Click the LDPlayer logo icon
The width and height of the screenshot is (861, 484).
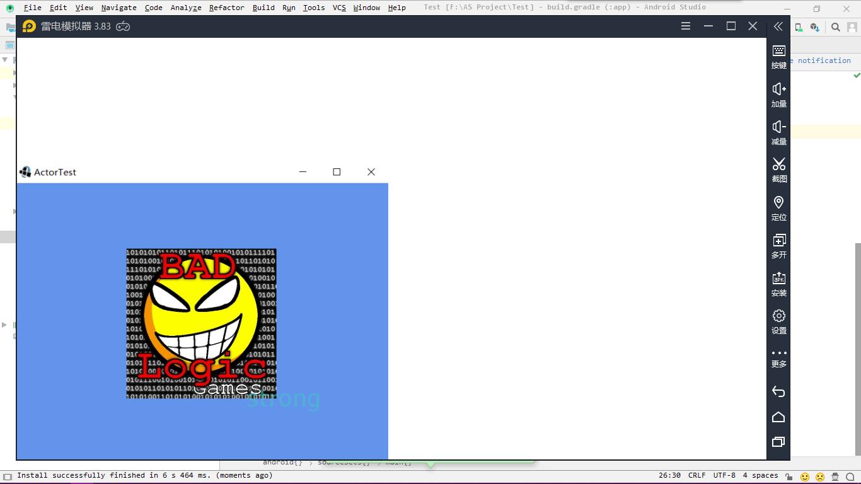click(29, 26)
